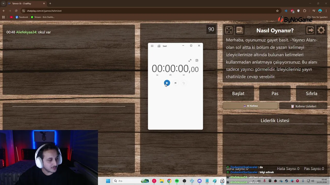330x185 pixels.
Task: Open Spotify from the taskbar
Action: tap(177, 181)
